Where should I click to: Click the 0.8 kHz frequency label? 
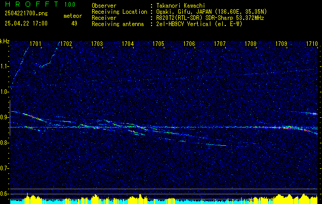(x=4, y=143)
